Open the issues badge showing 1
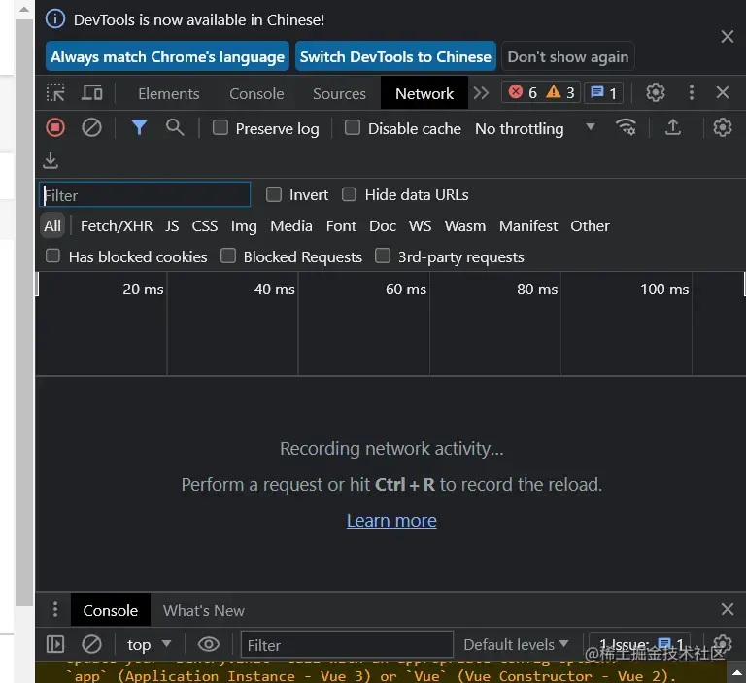 pos(604,92)
